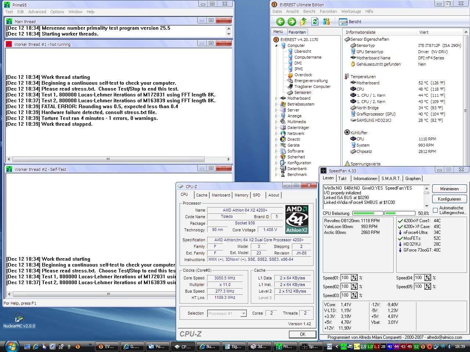Toggle GForce 73ooGT arrow indicator in SpeedFan
The width and height of the screenshot is (470, 352).
pyautogui.click(x=400, y=250)
